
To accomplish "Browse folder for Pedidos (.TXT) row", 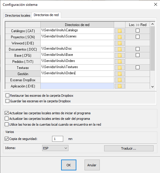I will 120,61.
